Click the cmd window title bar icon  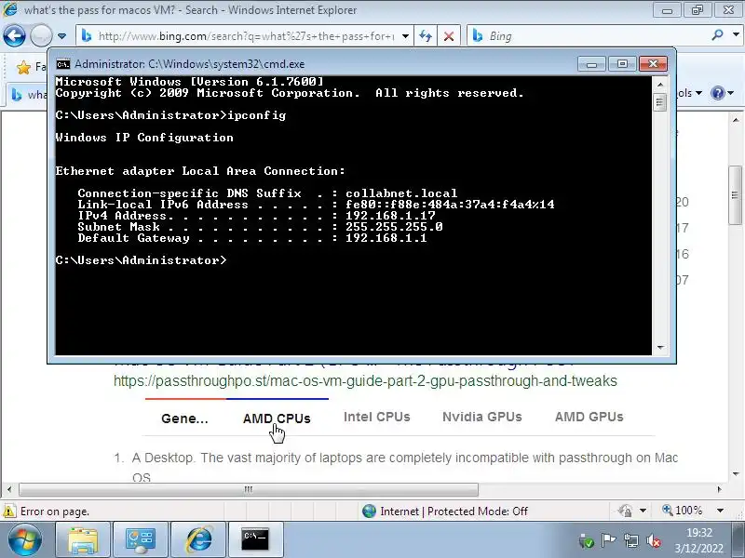coord(62,64)
